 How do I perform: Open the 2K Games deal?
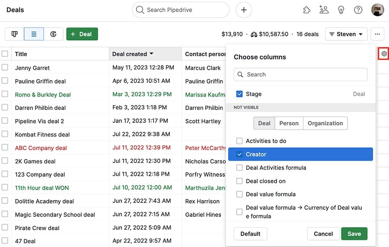coord(35,161)
